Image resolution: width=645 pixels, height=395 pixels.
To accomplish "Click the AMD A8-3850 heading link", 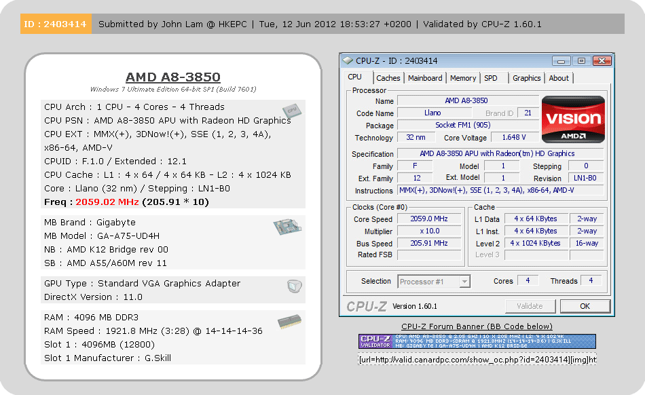I will (172, 77).
